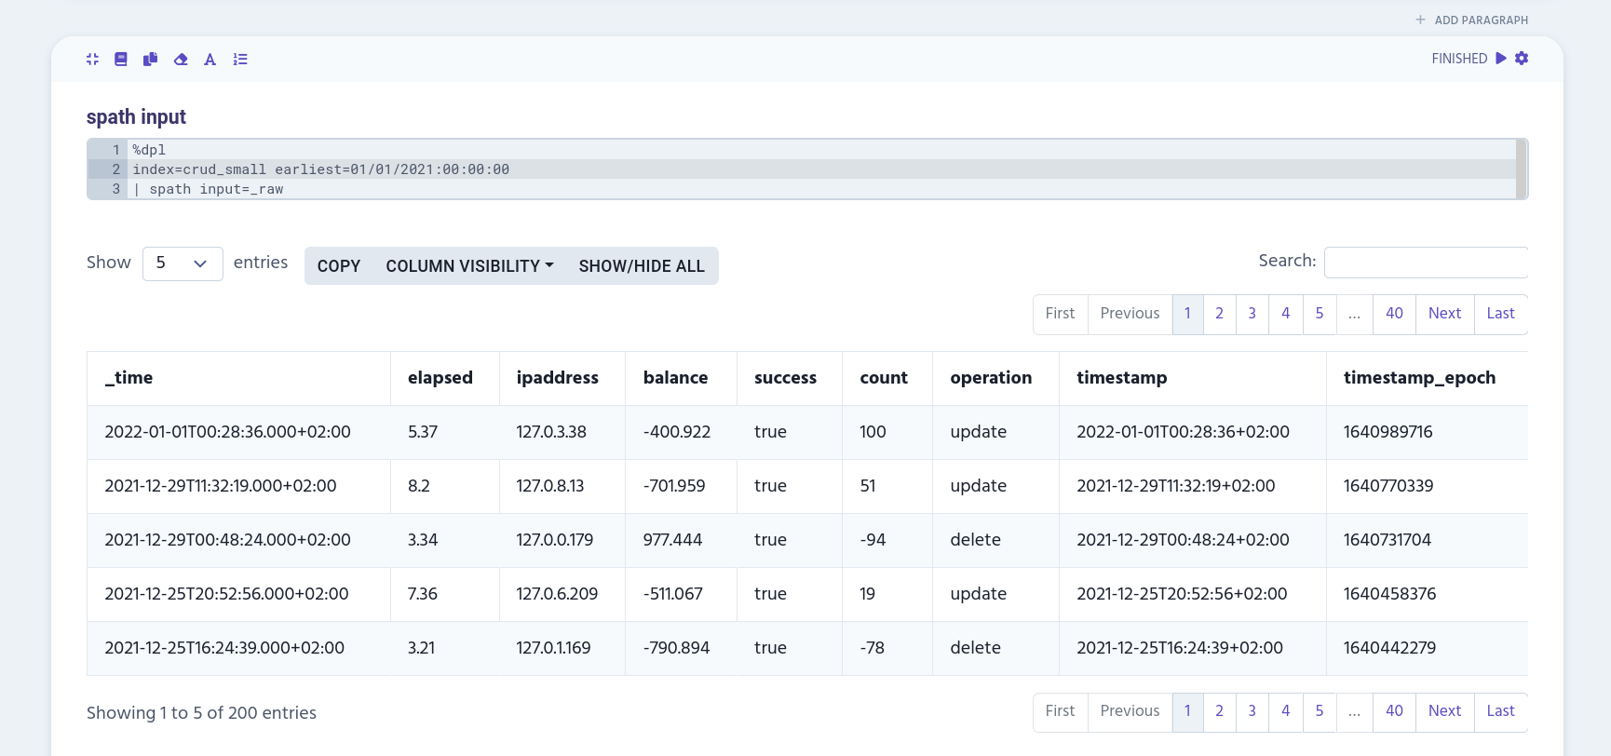
Task: Click 'Showing 1 to 5 of 200 entries'
Action: click(201, 713)
